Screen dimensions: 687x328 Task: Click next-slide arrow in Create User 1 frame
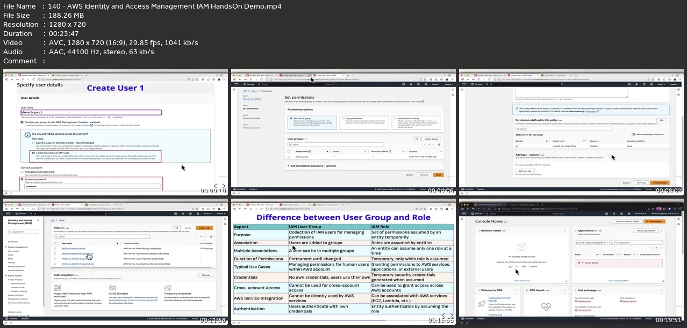[224, 187]
